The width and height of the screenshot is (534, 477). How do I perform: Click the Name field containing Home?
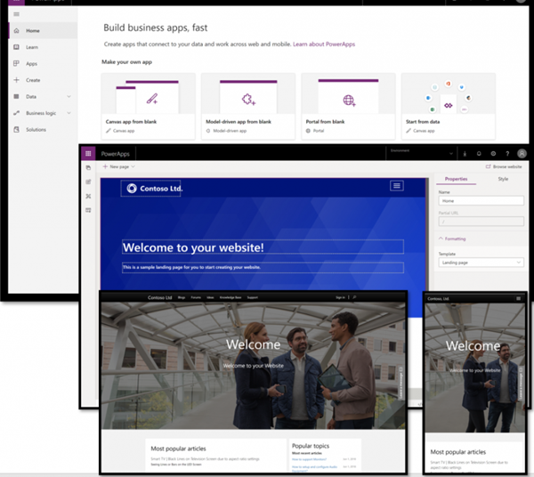click(x=481, y=201)
